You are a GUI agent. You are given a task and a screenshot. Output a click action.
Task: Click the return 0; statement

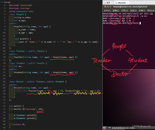[x=19, y=124]
